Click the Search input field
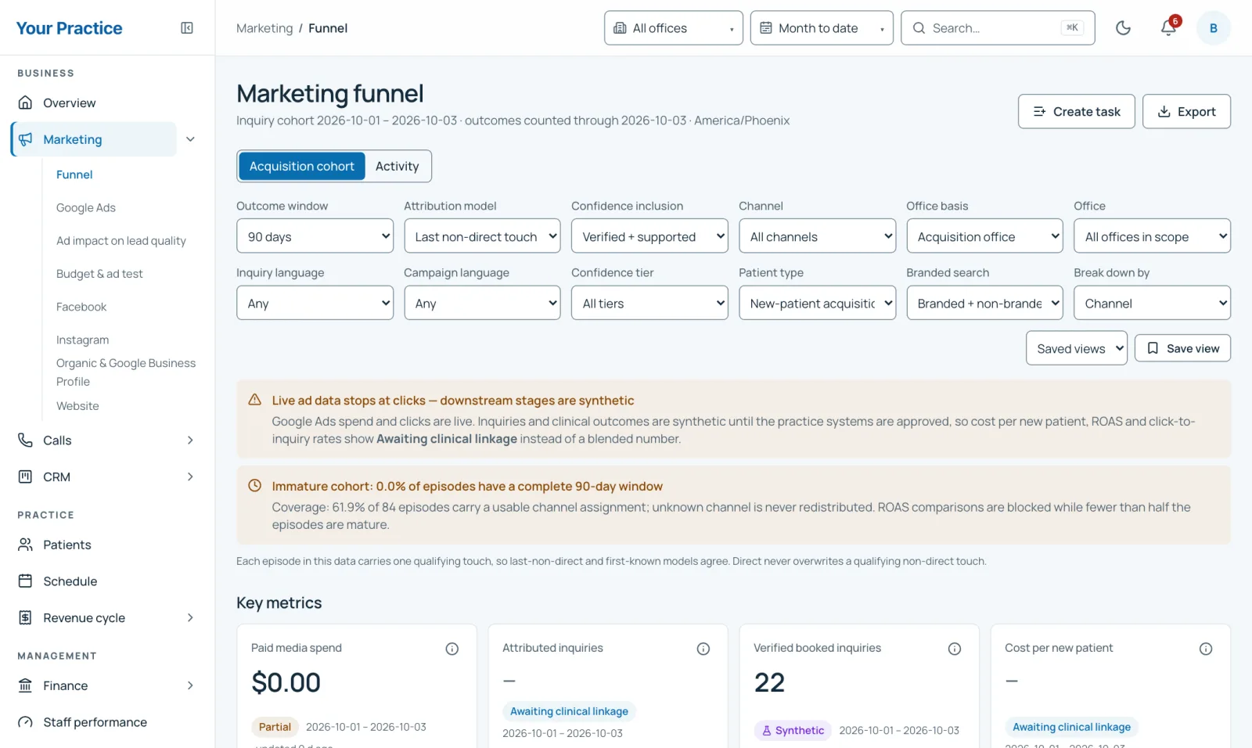Viewport: 1252px width, 748px height. (x=998, y=28)
